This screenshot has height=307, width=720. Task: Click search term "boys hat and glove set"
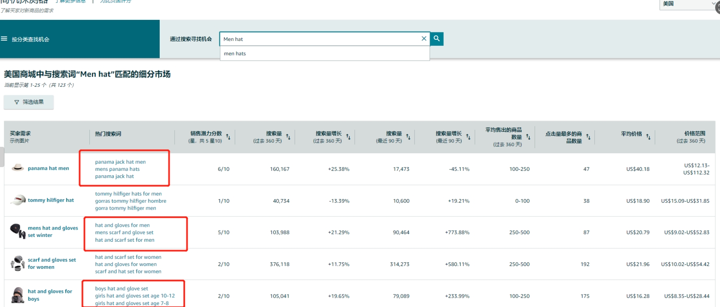pos(122,289)
